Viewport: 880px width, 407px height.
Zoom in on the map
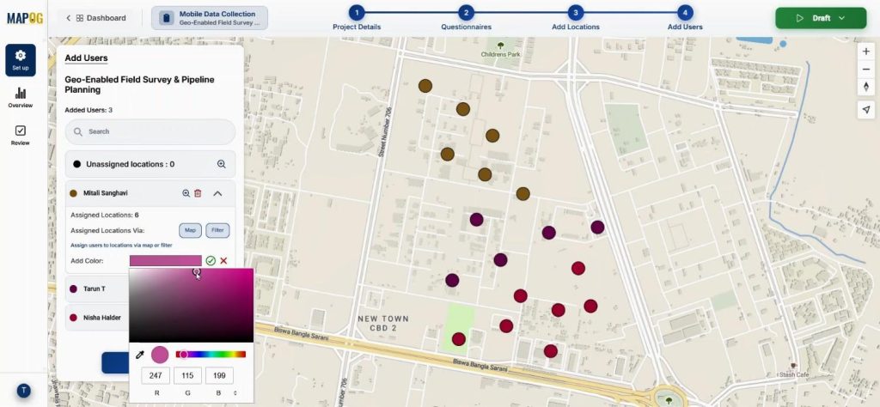coord(865,52)
